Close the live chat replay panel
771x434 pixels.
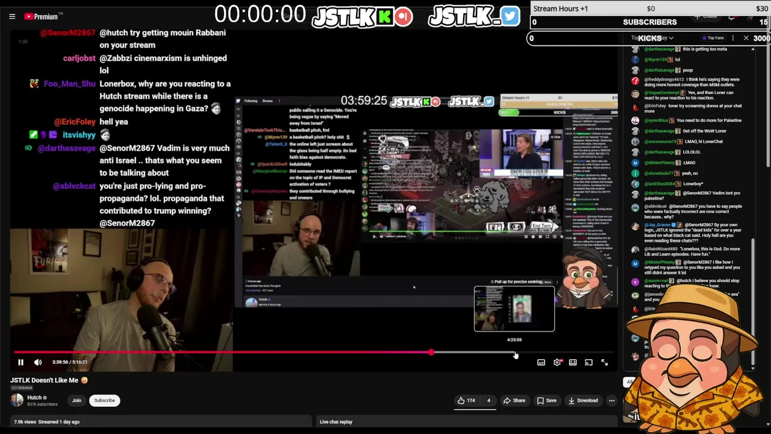746,38
